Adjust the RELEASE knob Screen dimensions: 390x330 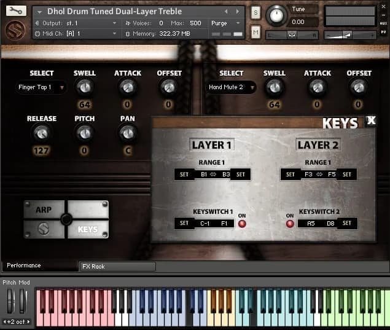41,132
